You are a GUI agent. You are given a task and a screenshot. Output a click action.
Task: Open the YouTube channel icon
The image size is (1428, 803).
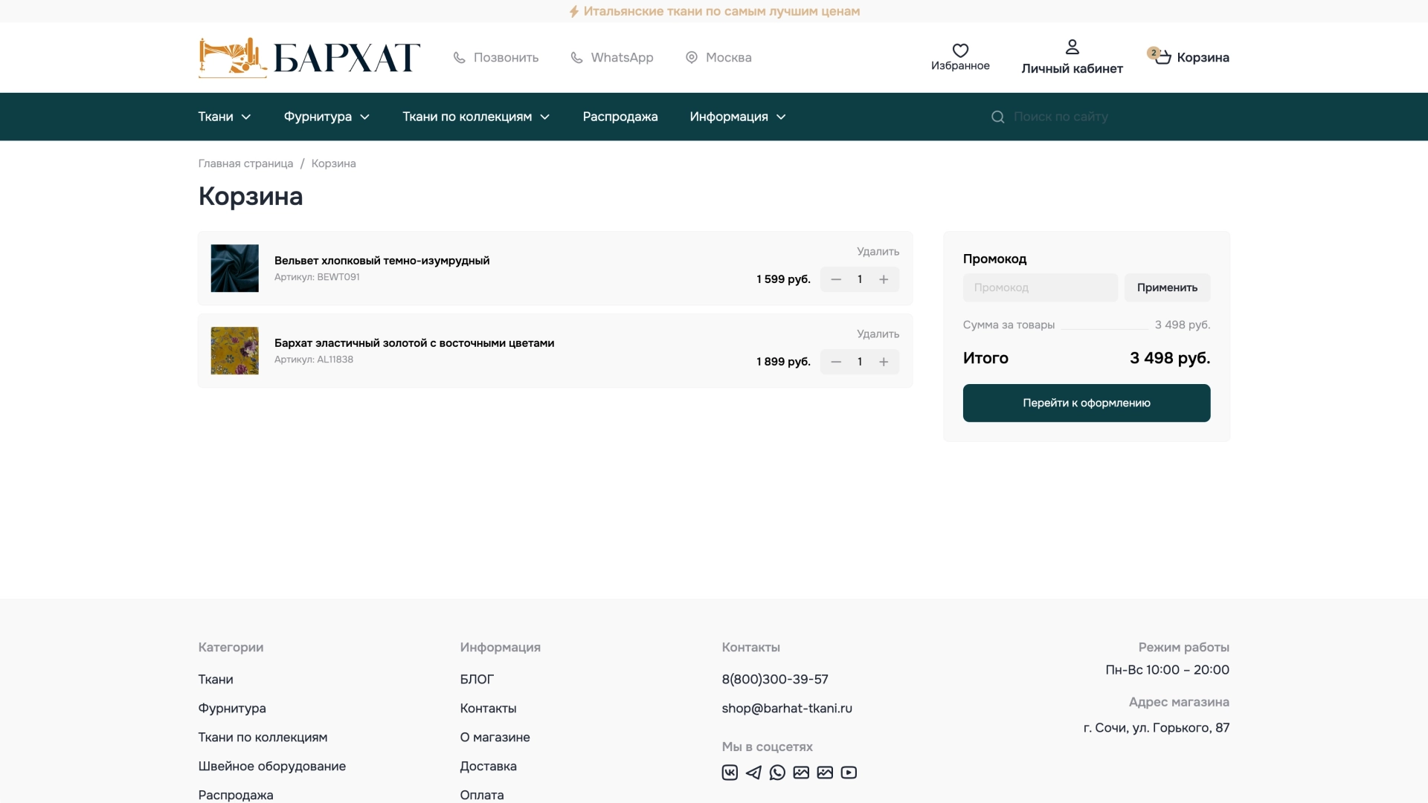coord(849,773)
